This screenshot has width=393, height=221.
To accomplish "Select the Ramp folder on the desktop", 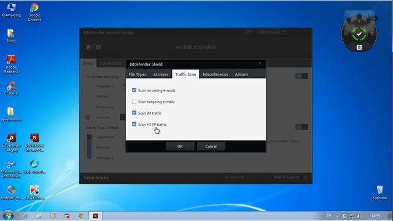I will (11, 36).
